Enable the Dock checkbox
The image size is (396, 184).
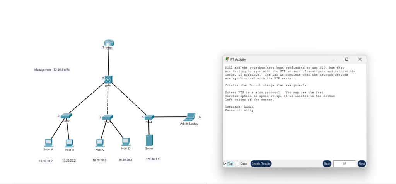pos(237,164)
